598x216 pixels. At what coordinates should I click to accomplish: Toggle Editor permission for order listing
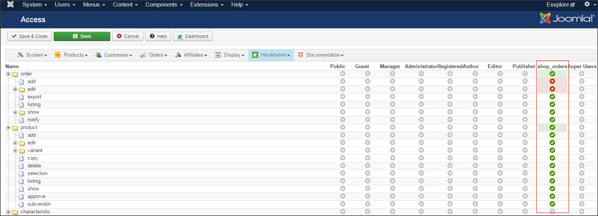coord(500,104)
